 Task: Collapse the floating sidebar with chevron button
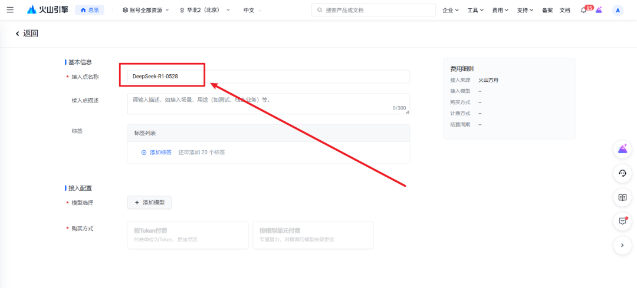(622, 245)
